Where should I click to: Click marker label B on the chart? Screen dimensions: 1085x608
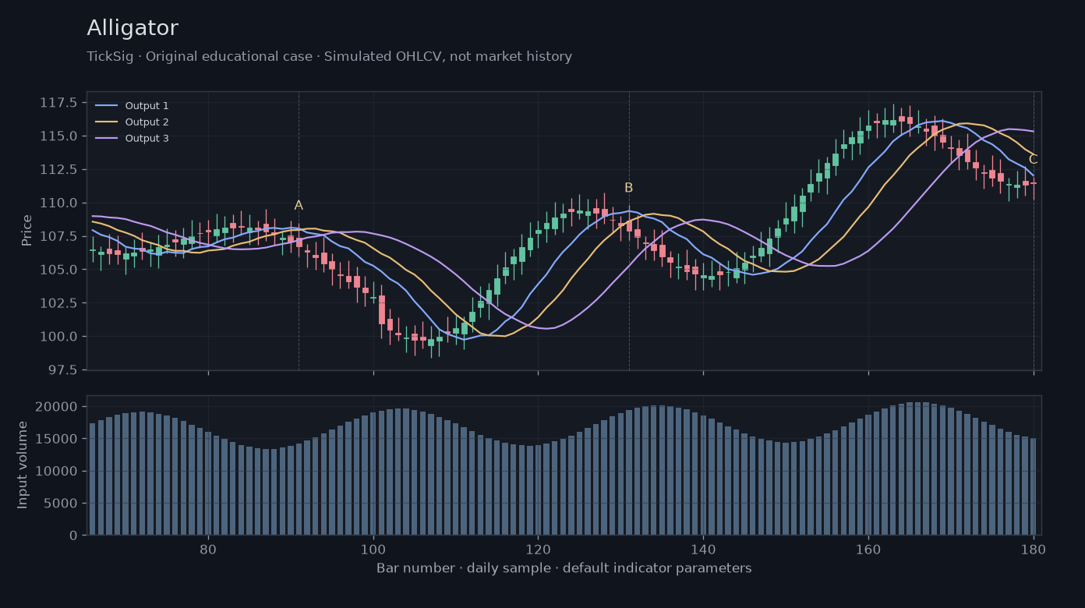[628, 188]
